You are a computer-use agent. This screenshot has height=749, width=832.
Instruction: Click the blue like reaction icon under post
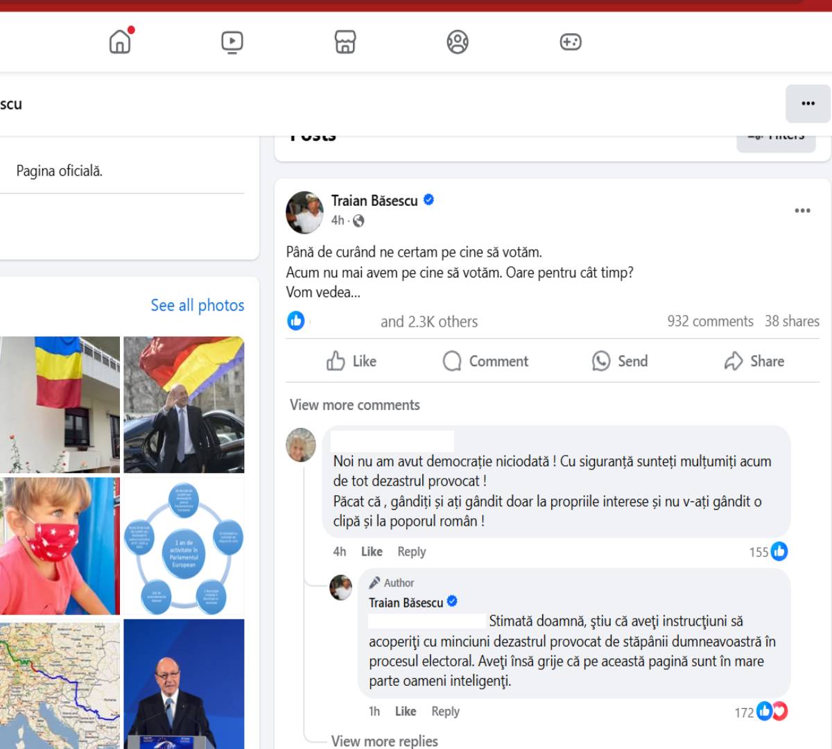(296, 320)
